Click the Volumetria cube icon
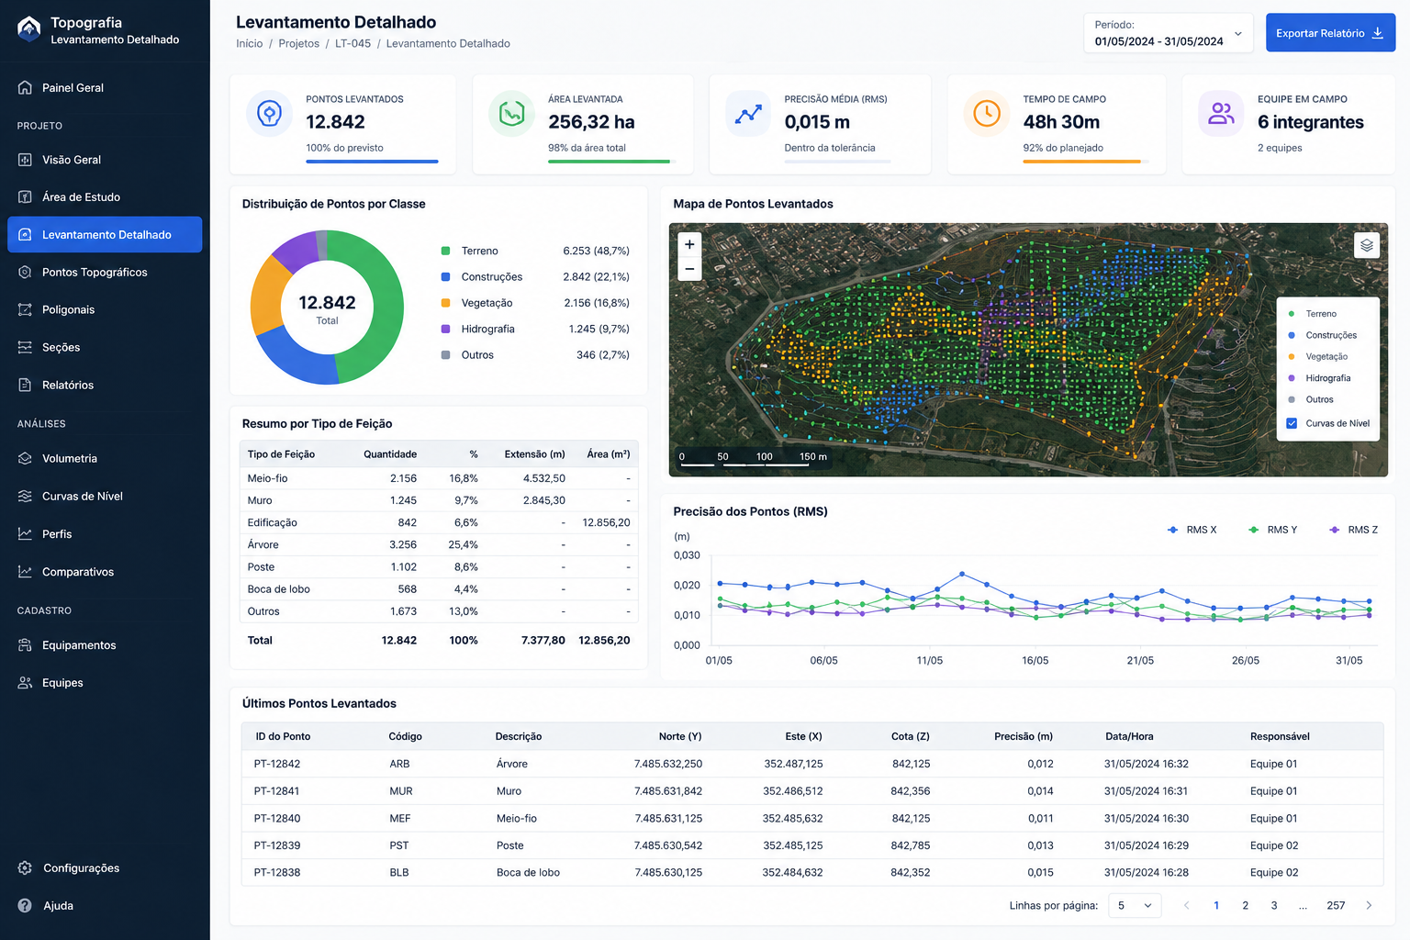Image resolution: width=1410 pixels, height=940 pixels. [x=25, y=459]
